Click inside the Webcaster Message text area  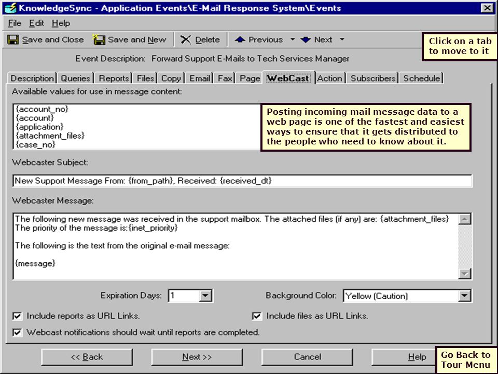pos(236,246)
